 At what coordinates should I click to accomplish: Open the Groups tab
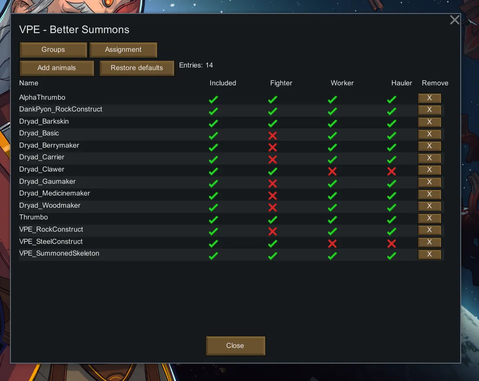point(53,50)
